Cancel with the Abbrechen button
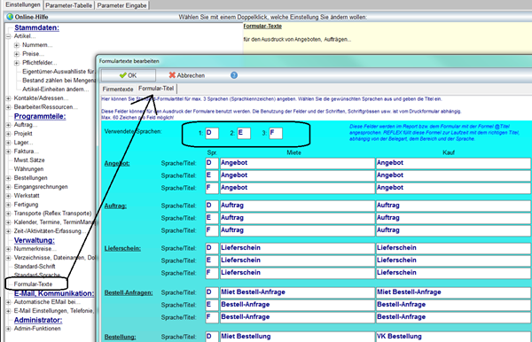The image size is (532, 342). [187, 75]
